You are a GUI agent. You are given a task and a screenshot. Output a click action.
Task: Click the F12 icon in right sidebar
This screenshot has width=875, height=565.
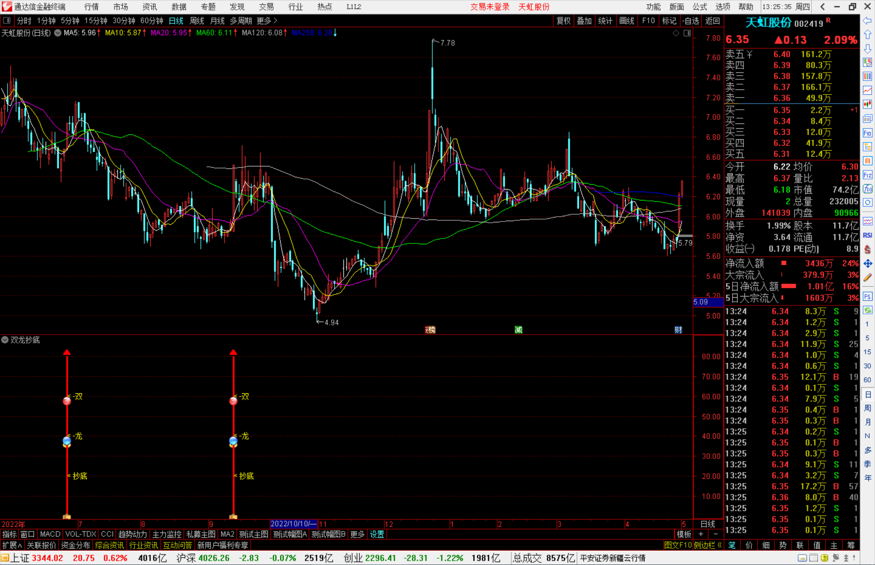867,175
